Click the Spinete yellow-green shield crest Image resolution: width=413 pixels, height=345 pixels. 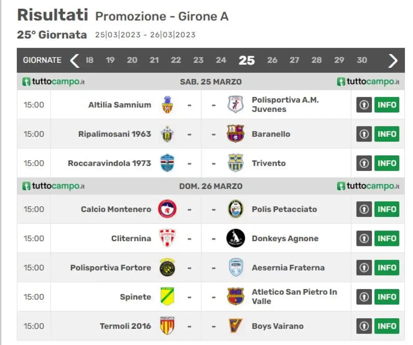pos(167,297)
